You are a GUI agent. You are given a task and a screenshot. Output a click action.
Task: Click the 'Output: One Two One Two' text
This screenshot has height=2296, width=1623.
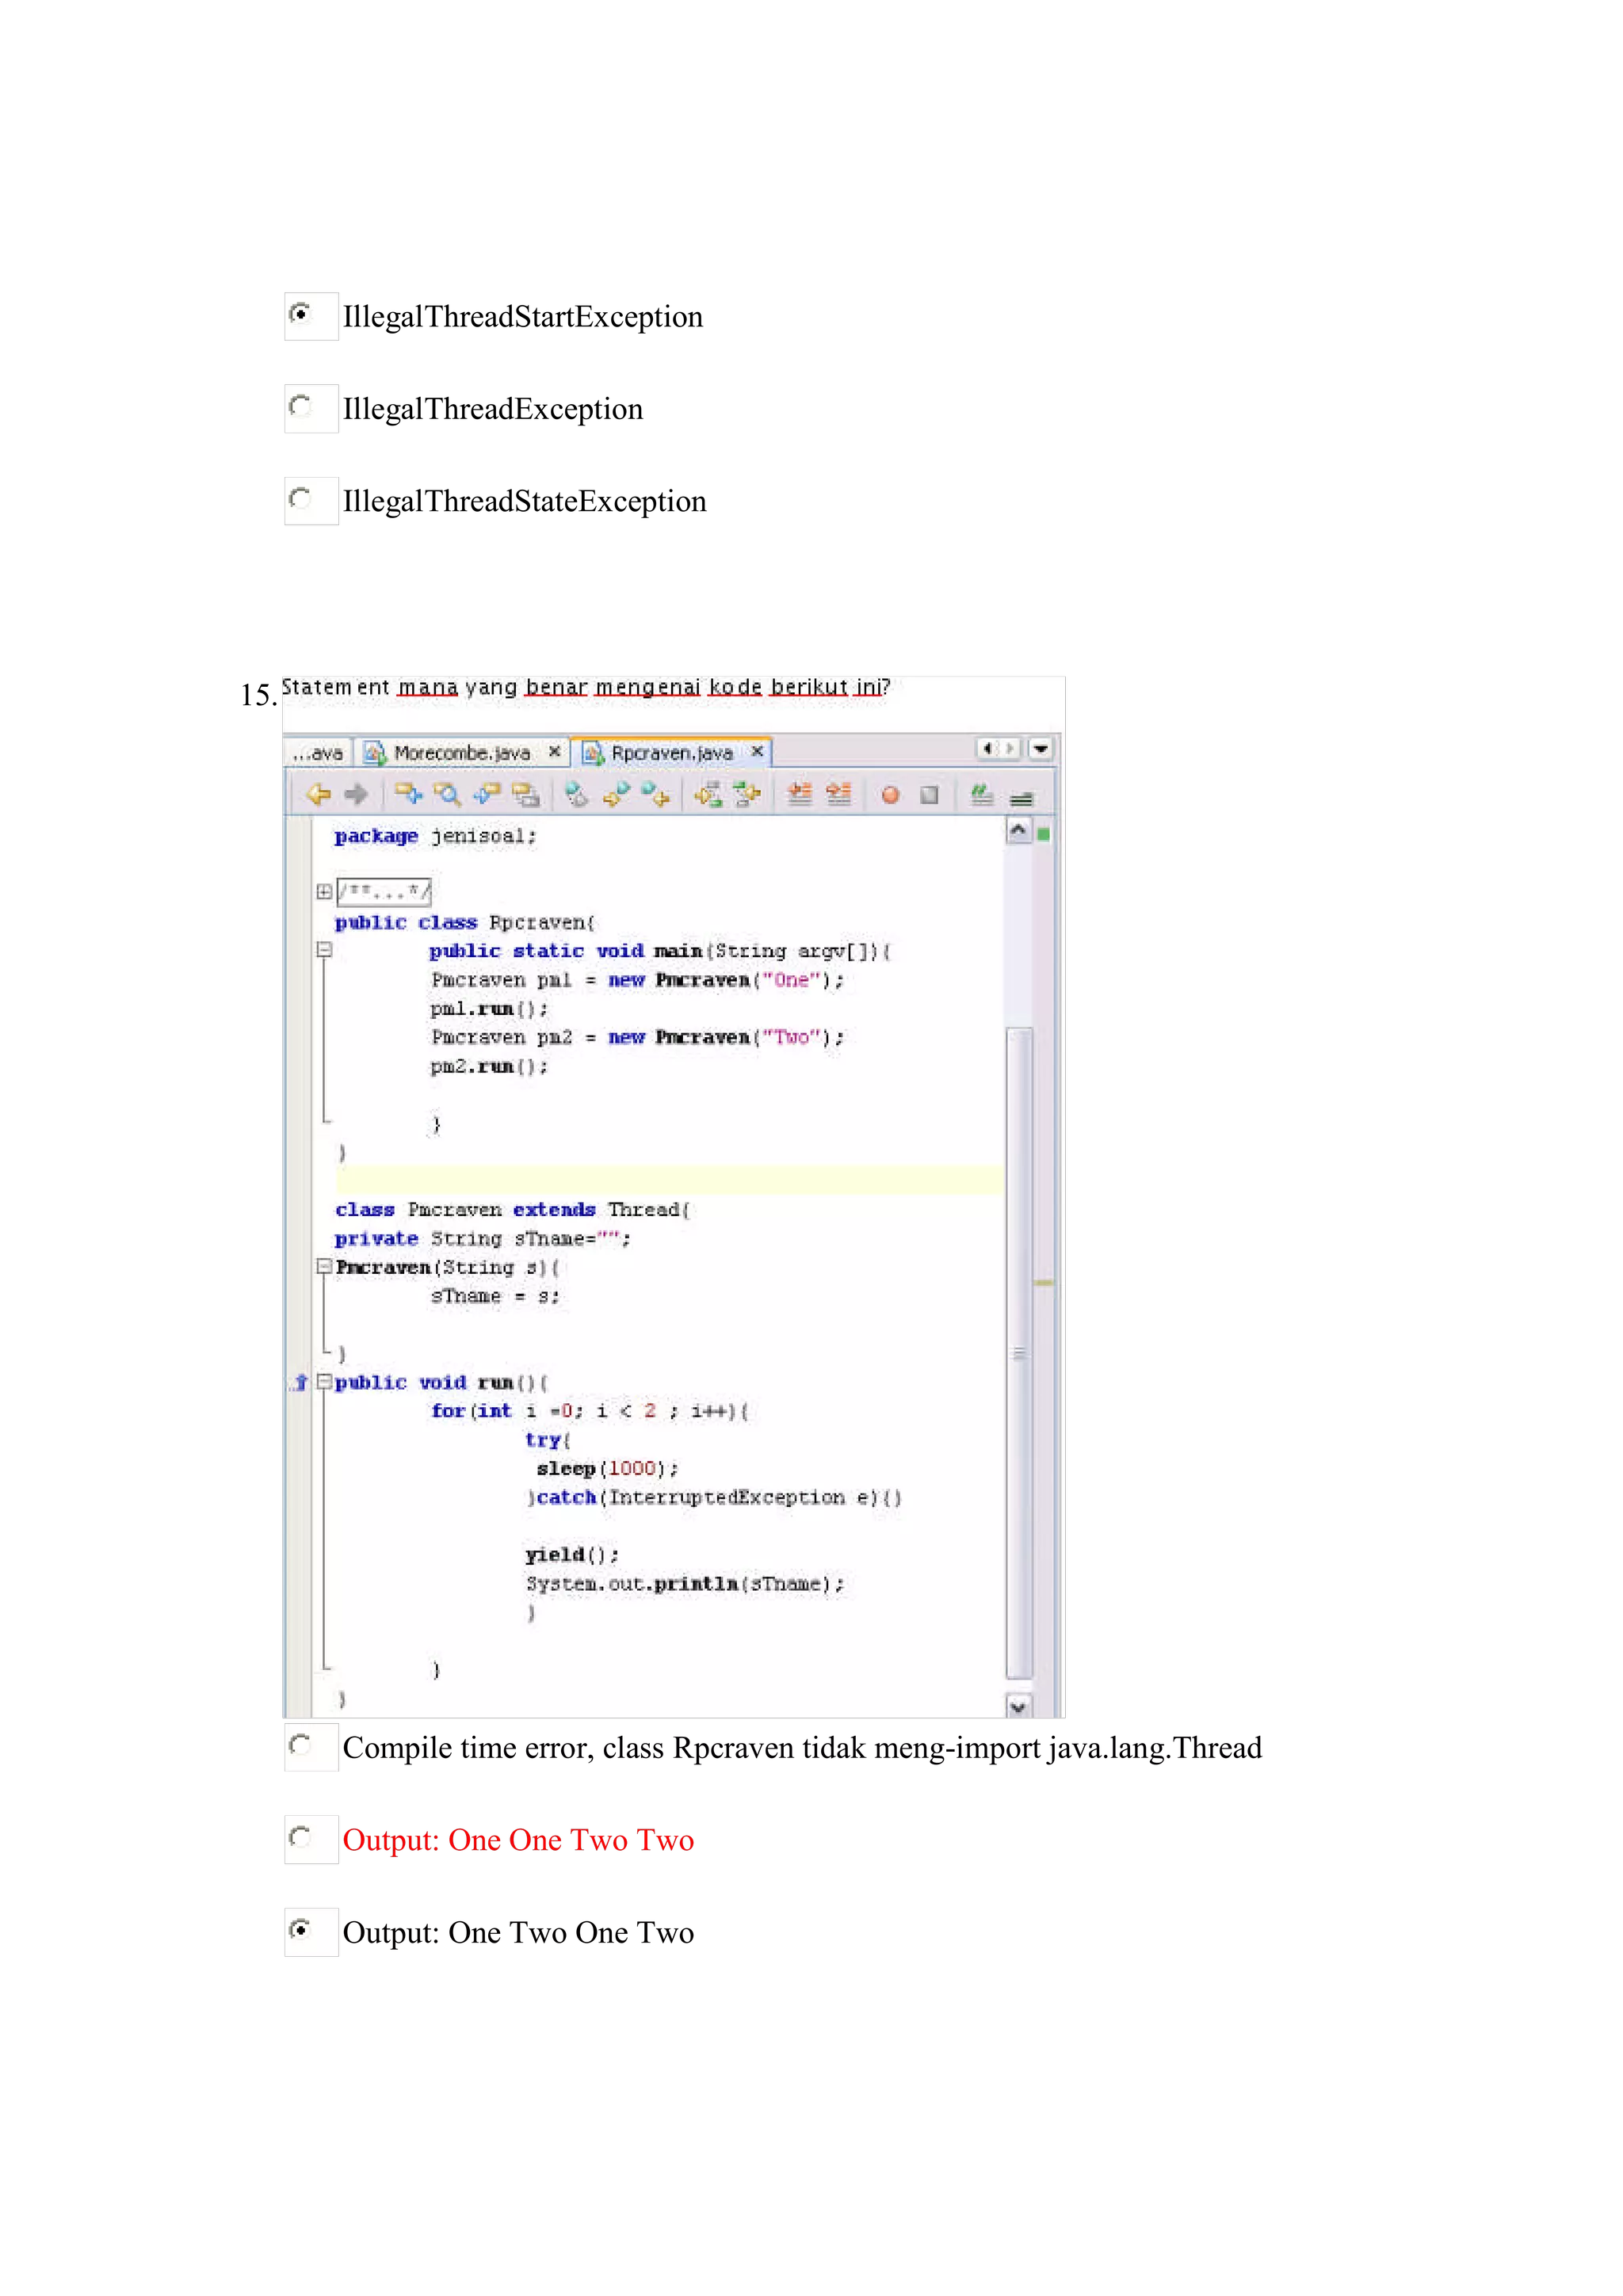pos(518,1932)
